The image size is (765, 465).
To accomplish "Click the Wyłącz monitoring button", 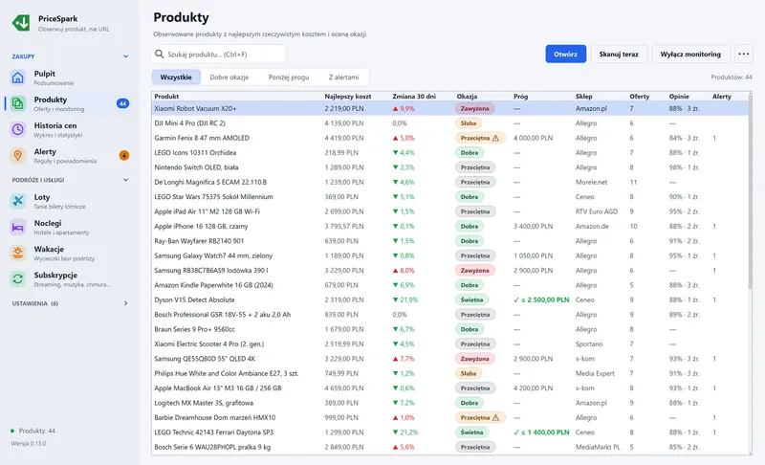I will (x=690, y=54).
